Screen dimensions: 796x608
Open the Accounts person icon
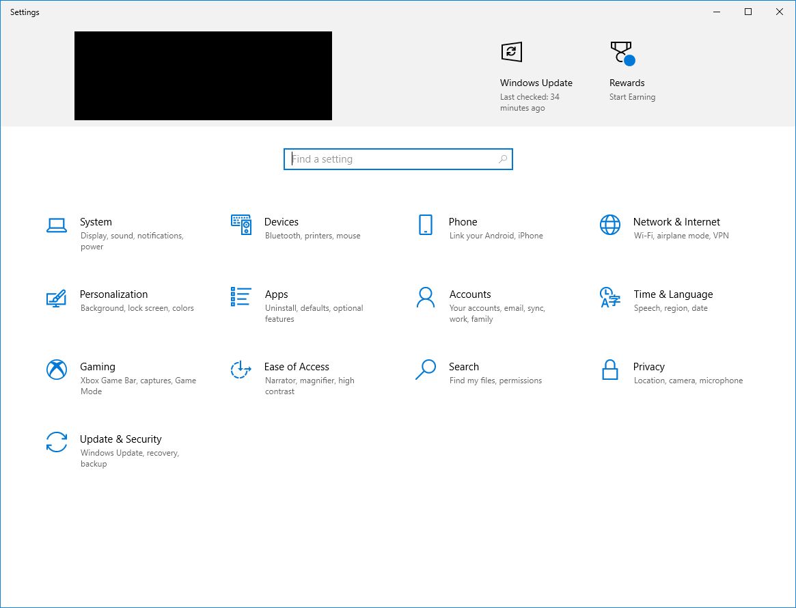(426, 297)
